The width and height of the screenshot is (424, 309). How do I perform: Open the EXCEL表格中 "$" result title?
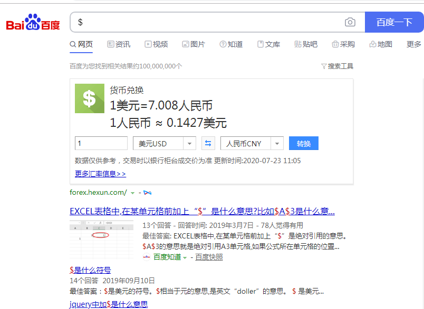coord(203,211)
